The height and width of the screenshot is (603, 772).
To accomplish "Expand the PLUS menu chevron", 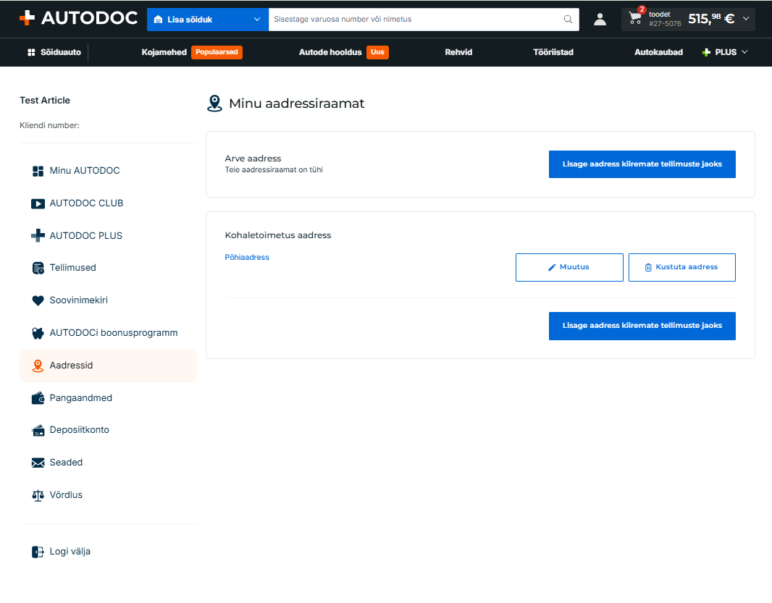I will [x=744, y=52].
